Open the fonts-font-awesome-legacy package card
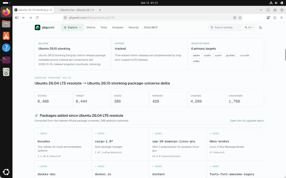Image resolution: width=286 pixels, height=178 pixels. pyautogui.click(x=235, y=169)
